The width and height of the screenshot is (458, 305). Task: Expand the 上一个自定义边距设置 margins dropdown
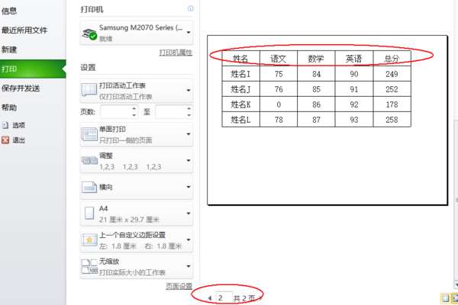pos(189,239)
